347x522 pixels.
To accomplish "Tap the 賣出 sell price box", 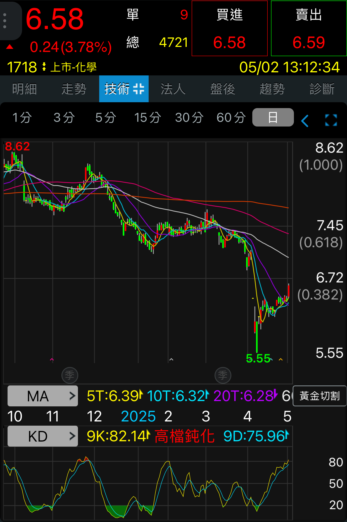I will coord(309,28).
